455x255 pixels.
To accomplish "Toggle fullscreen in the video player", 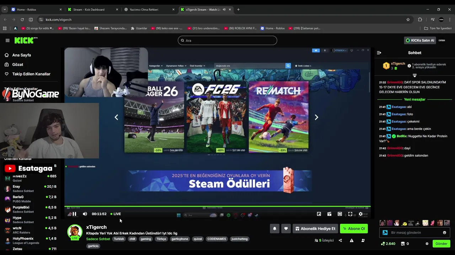I will click(350, 214).
